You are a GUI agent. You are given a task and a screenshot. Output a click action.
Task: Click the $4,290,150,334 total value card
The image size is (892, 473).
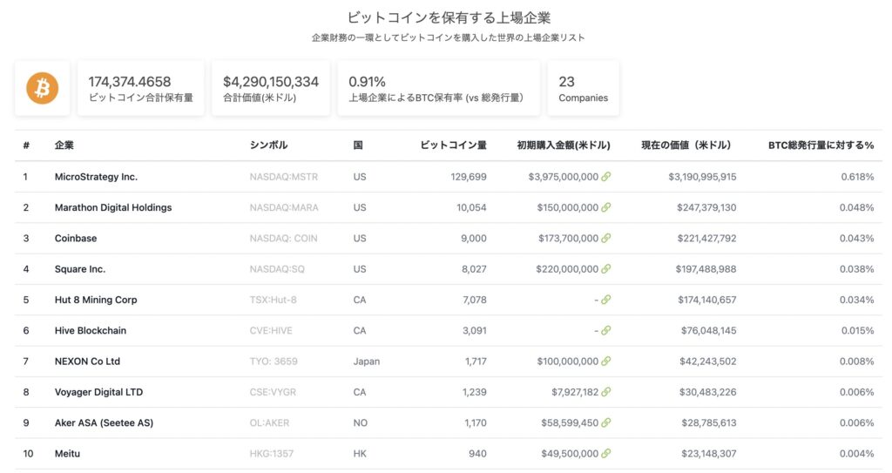click(x=271, y=88)
